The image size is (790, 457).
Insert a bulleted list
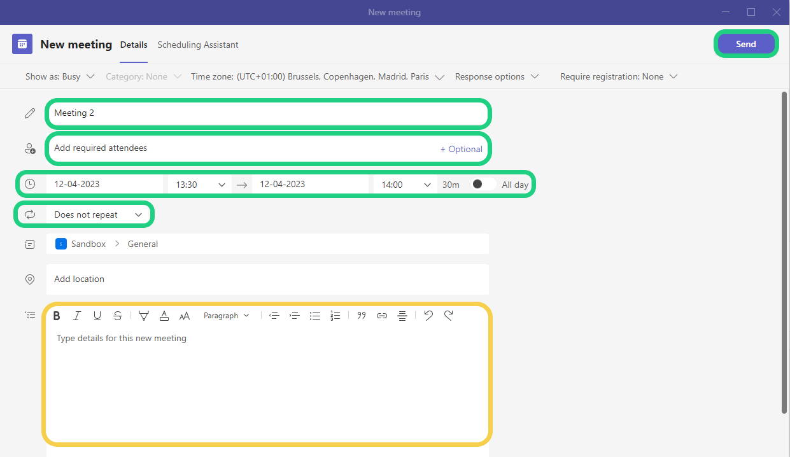[x=315, y=316]
